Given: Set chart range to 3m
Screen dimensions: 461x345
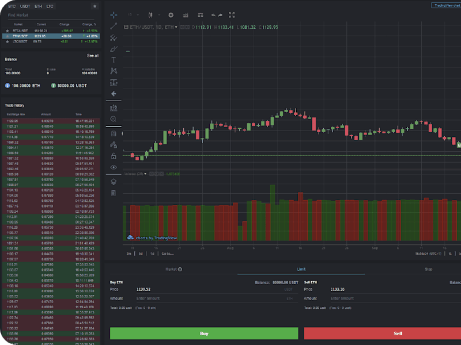Looking at the screenshot, I should 129,254.
